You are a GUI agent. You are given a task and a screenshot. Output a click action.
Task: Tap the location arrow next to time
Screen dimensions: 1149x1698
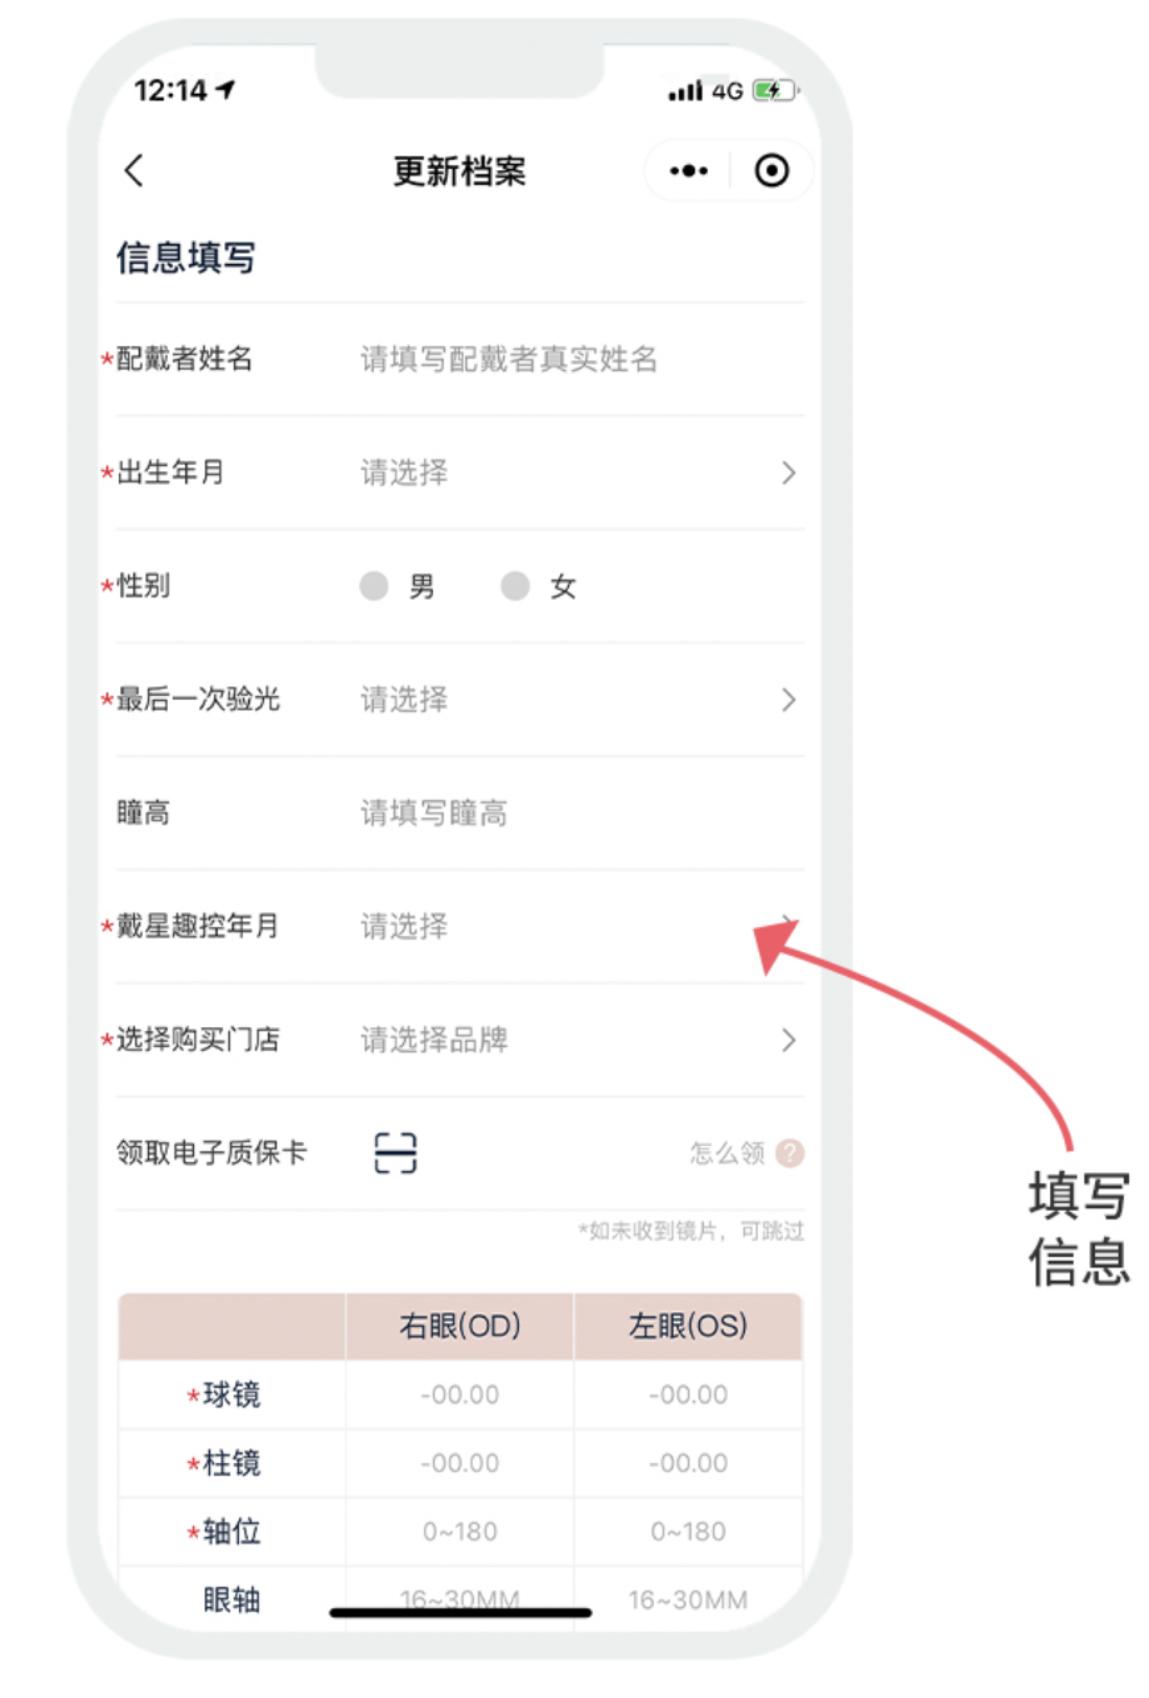(x=226, y=89)
